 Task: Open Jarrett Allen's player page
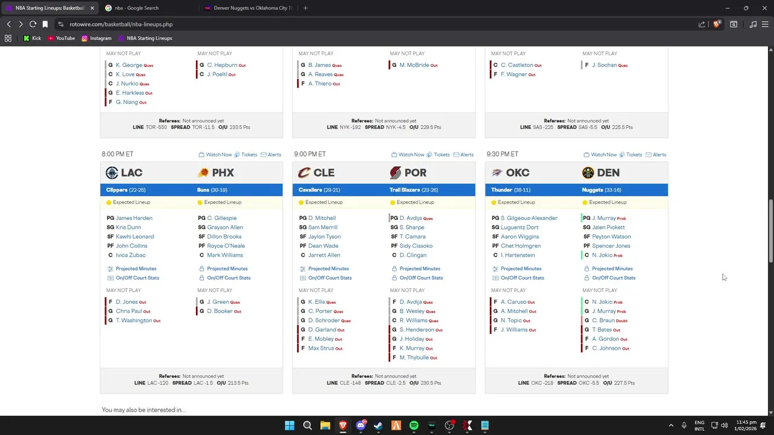point(324,256)
